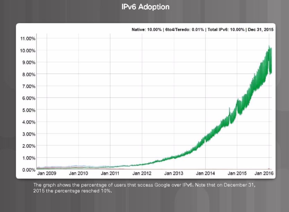Image resolution: width=289 pixels, height=212 pixels.
Task: Select the Jan 2016 axis label
Action: pyautogui.click(x=264, y=173)
